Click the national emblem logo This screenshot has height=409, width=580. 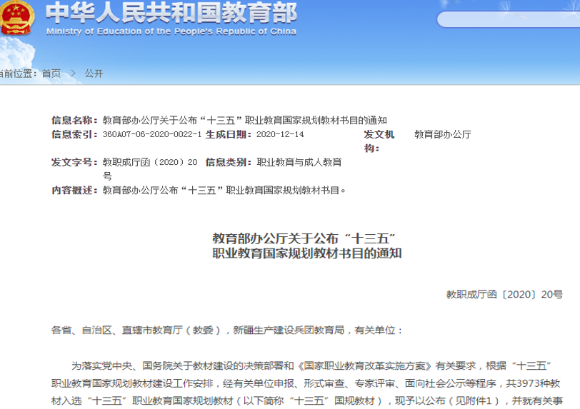coord(16,19)
